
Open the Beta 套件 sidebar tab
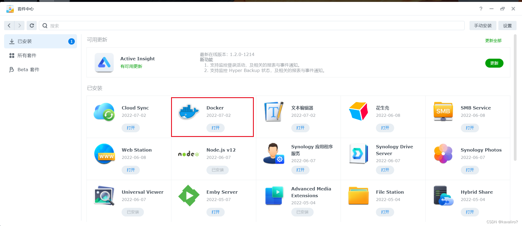pos(41,70)
